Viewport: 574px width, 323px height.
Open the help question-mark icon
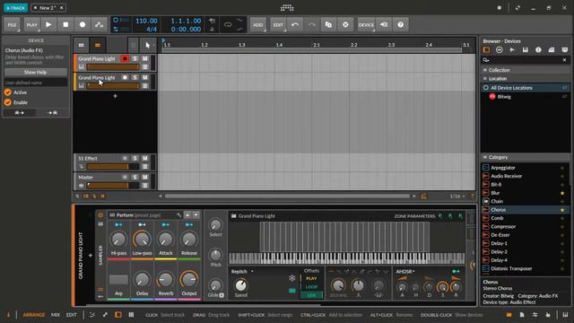click(401, 24)
